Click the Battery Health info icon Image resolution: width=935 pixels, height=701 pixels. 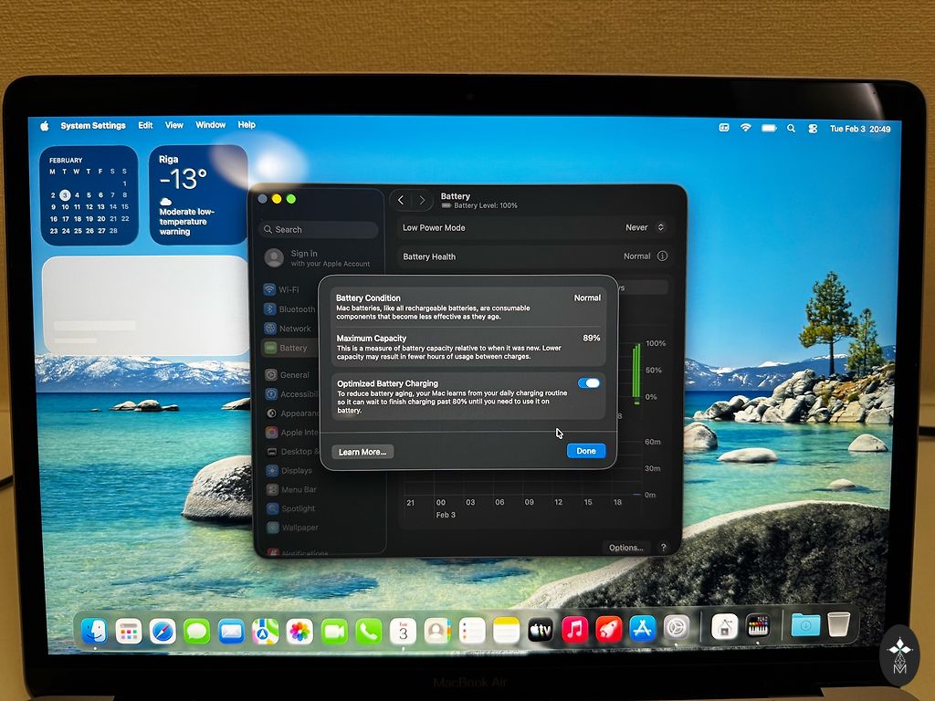[662, 256]
